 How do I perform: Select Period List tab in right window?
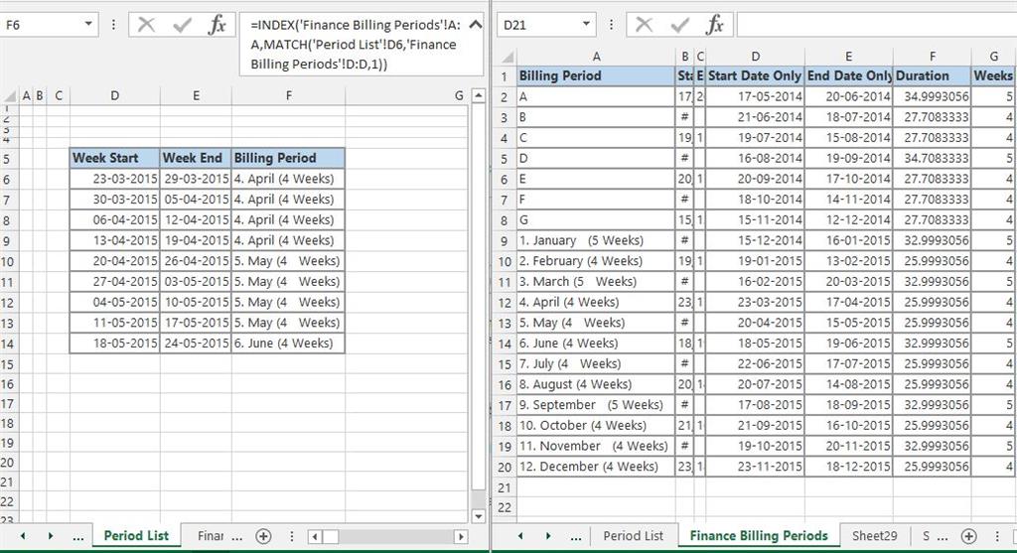pyautogui.click(x=633, y=536)
